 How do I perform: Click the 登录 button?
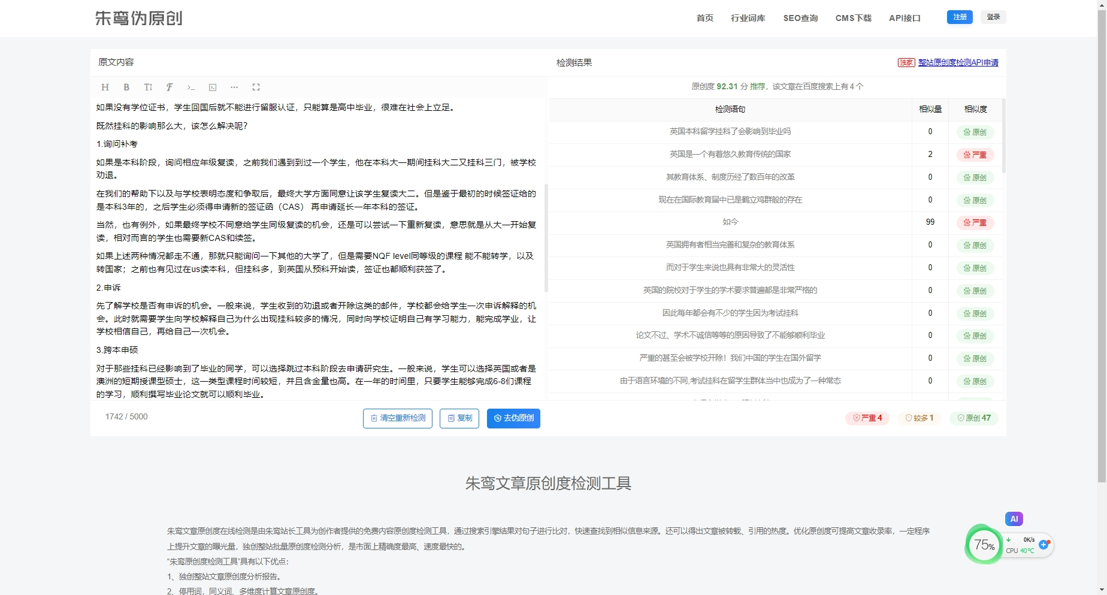click(993, 17)
